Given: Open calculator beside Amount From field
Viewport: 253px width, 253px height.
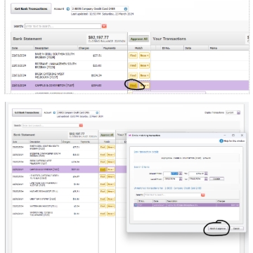Looking at the screenshot, I should [x=181, y=174].
